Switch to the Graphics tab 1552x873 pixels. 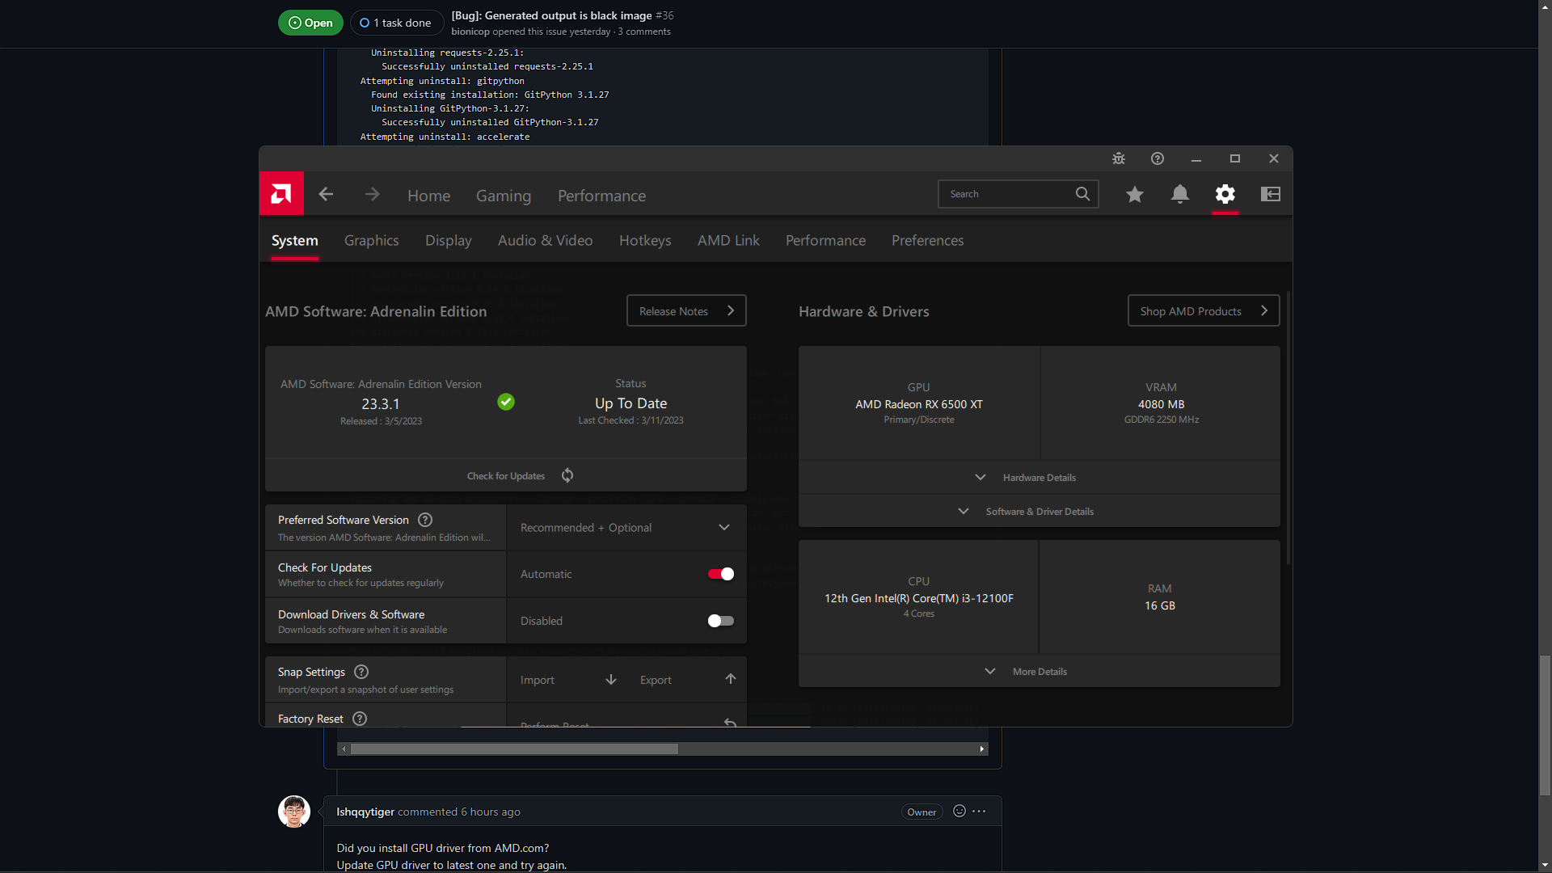coord(371,241)
